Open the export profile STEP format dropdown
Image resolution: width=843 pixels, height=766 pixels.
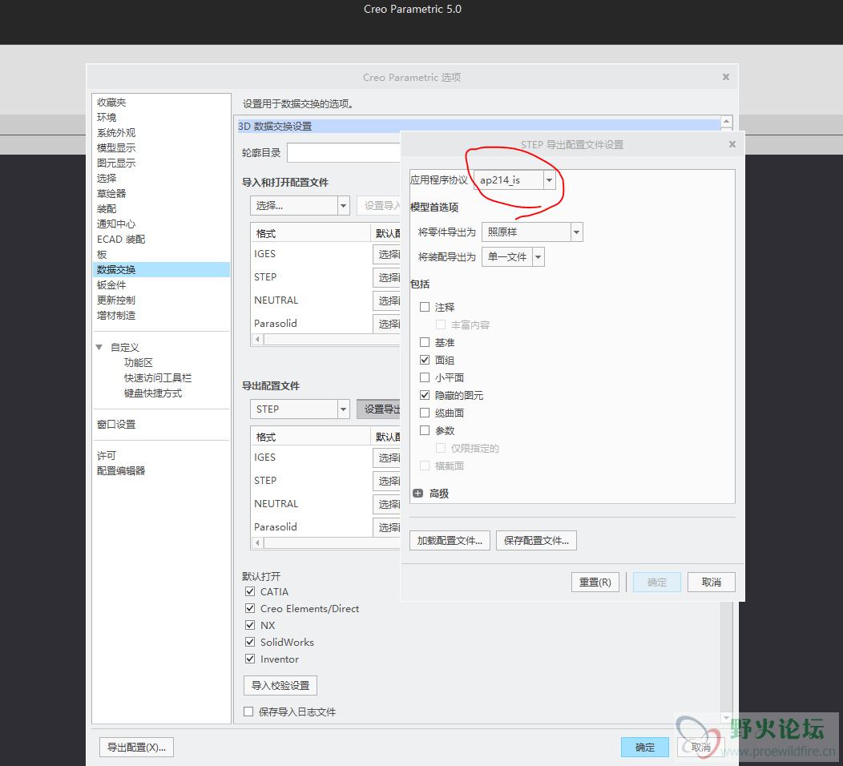click(x=343, y=409)
